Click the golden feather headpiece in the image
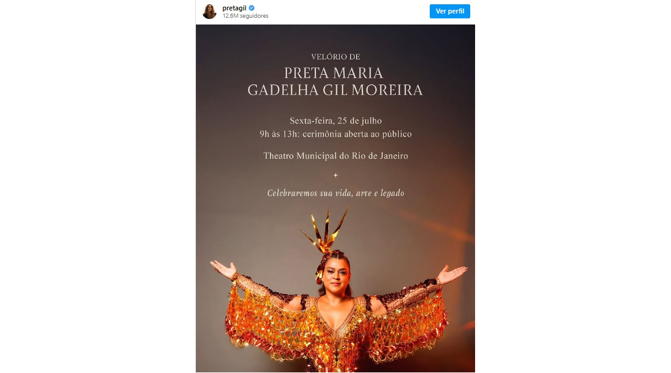 (326, 230)
